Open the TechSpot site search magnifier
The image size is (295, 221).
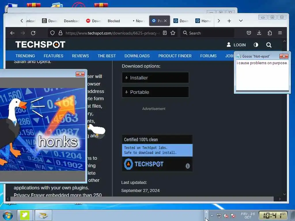(269, 45)
